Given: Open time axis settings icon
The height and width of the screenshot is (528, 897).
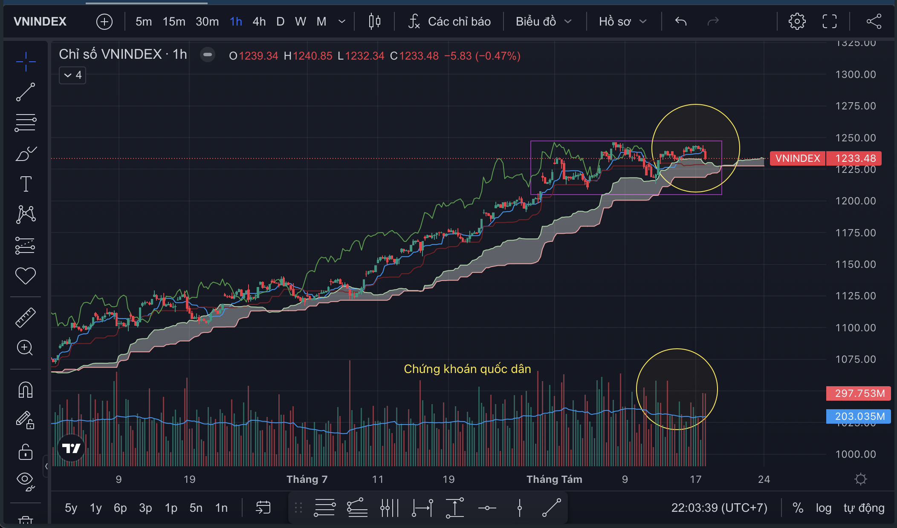Looking at the screenshot, I should tap(861, 479).
